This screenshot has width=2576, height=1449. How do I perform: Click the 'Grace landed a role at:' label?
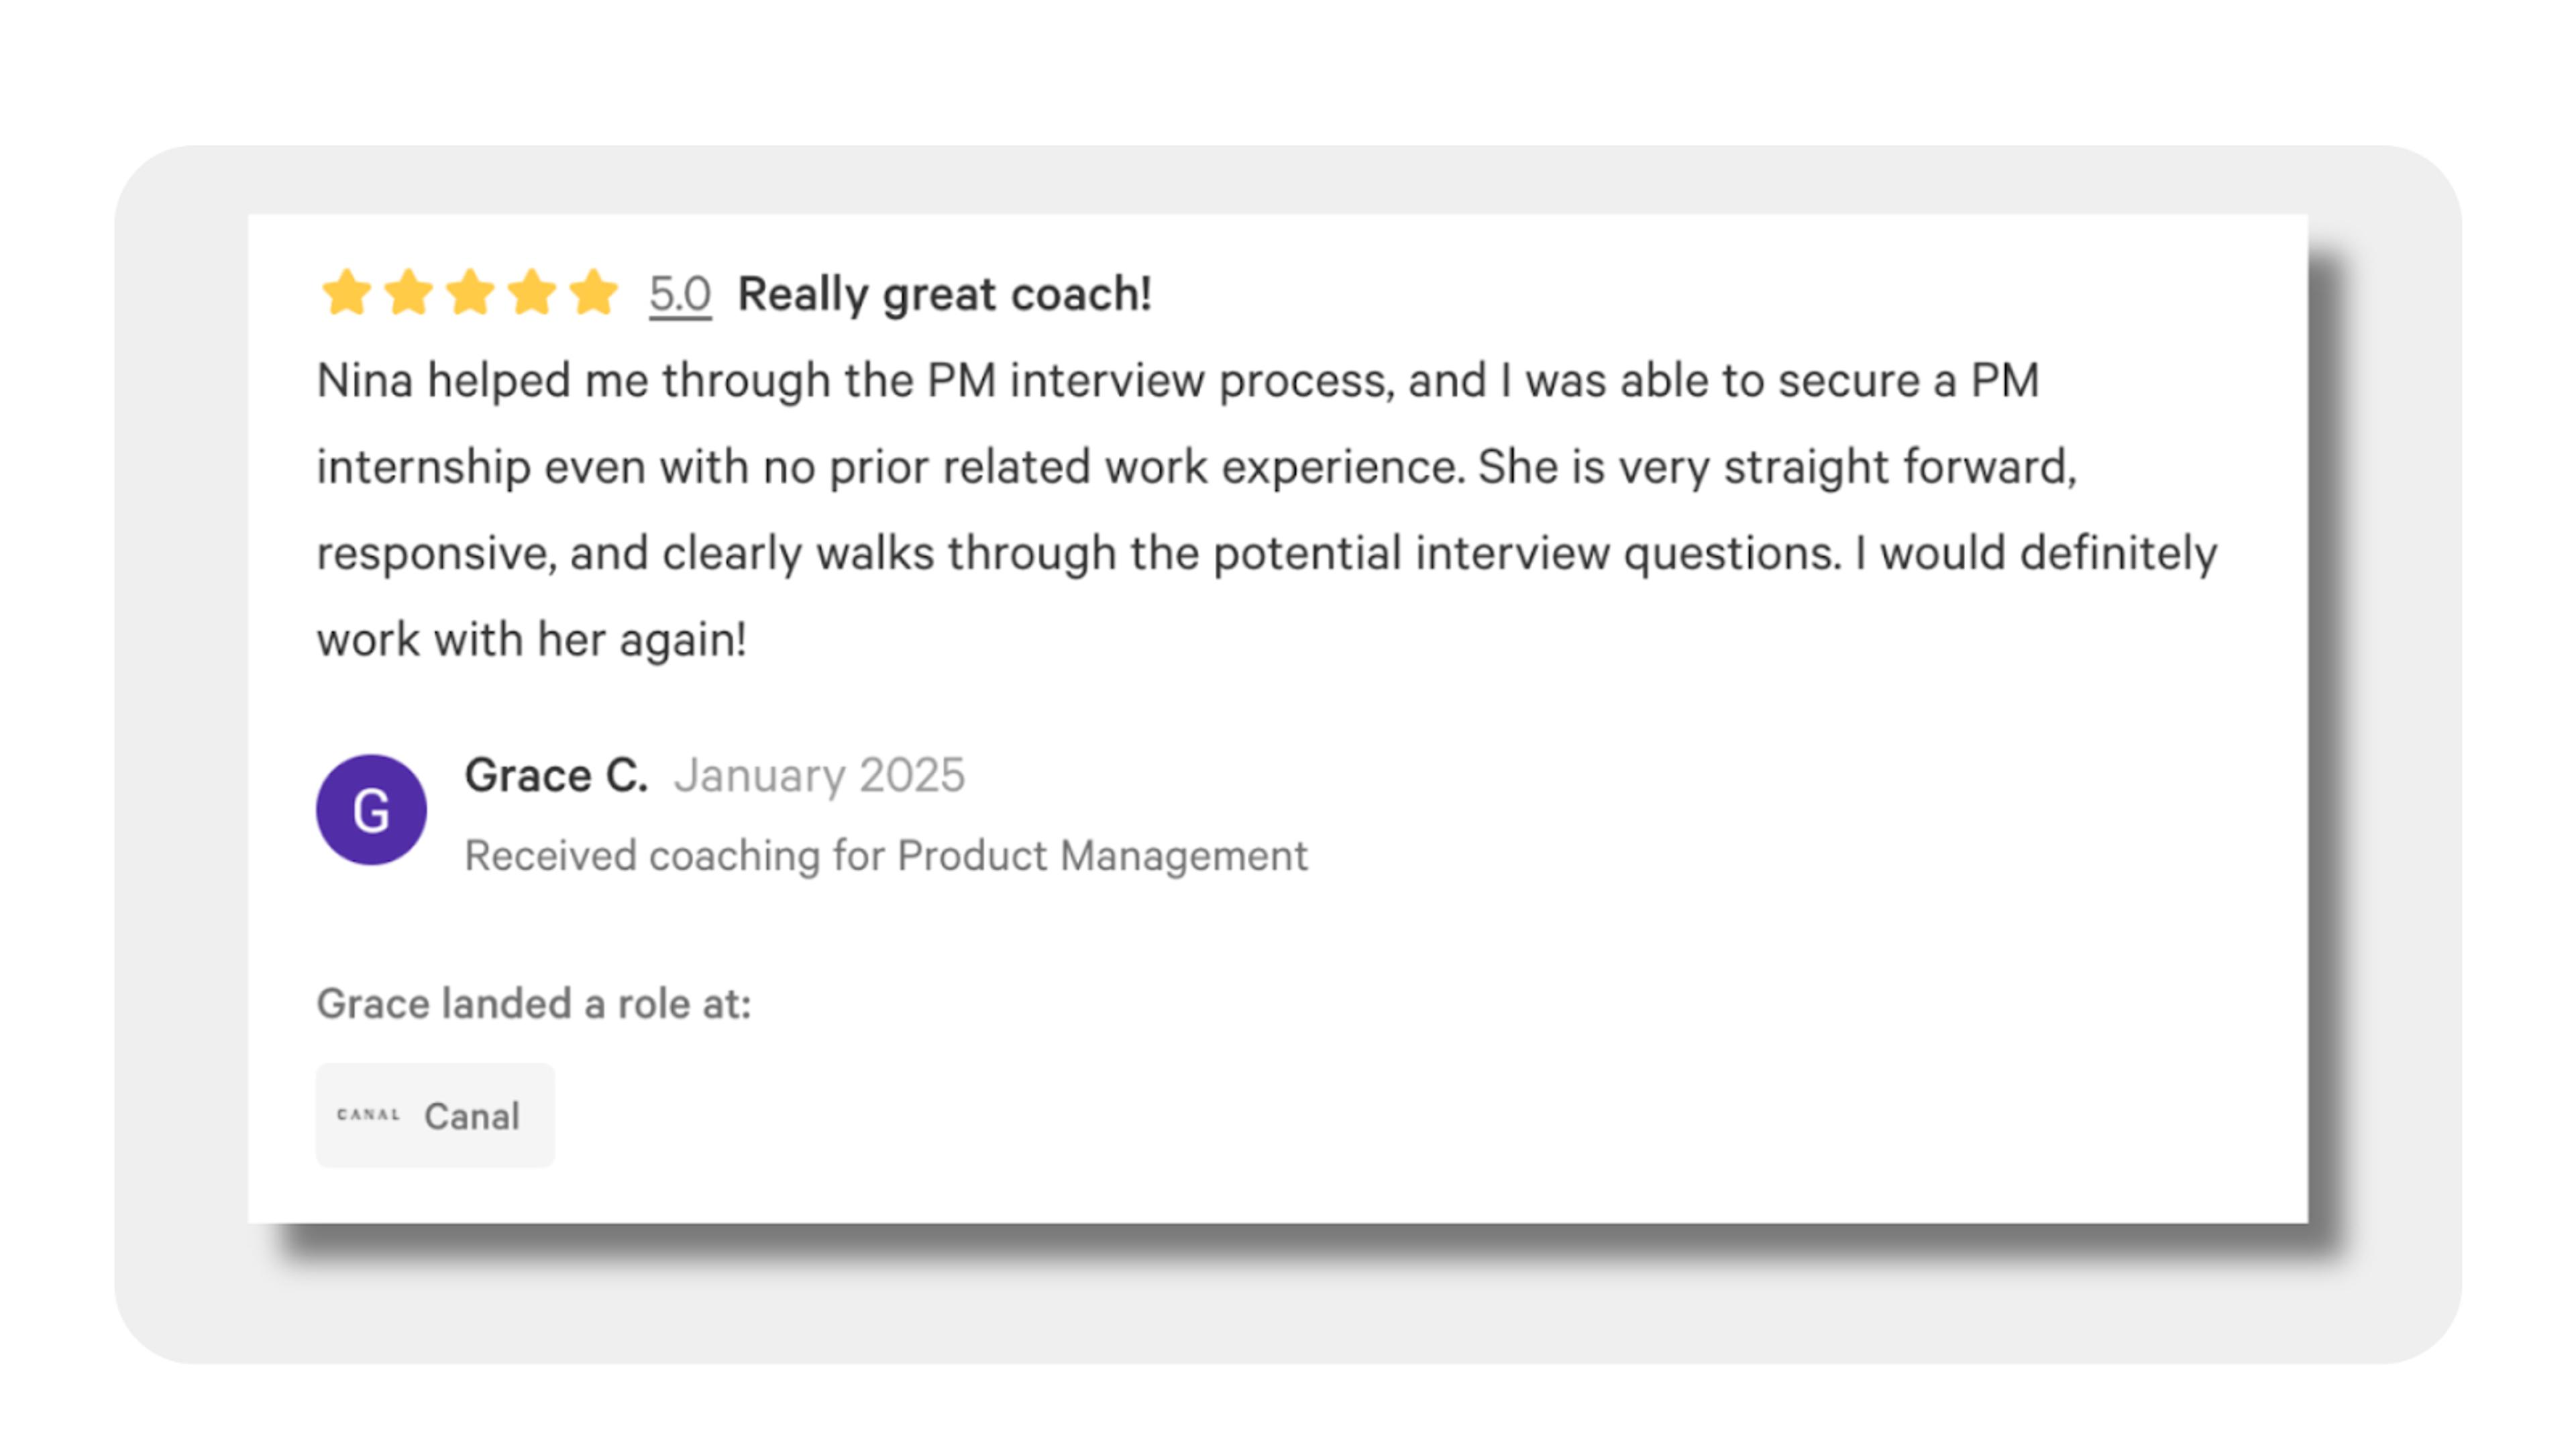(x=533, y=1004)
